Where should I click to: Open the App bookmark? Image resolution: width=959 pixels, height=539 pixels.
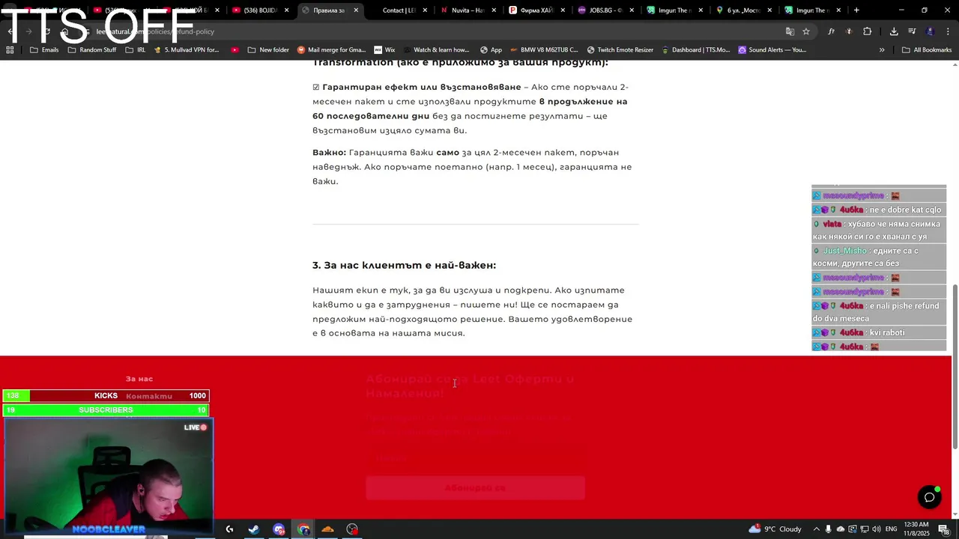pos(491,50)
